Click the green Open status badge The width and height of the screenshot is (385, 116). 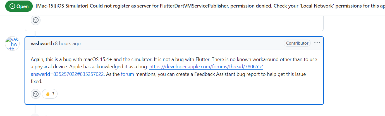pos(19,6)
